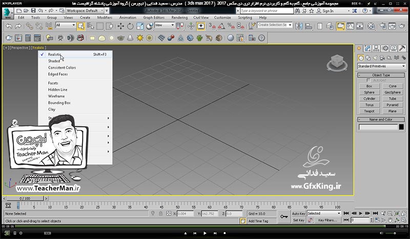Open the Select by Name list icon
The height and width of the screenshot is (239, 410).
tap(91, 26)
